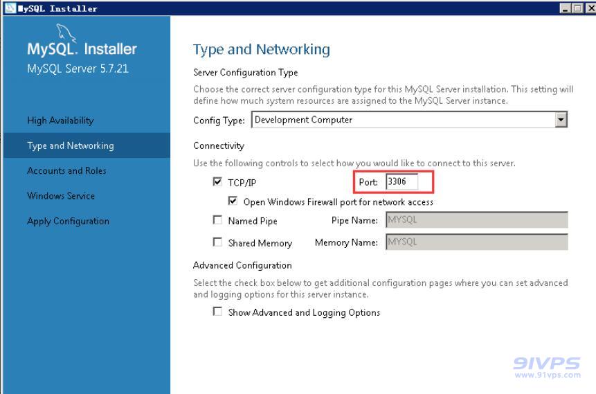The image size is (596, 394).
Task: Click the Memory Name label
Action: point(346,242)
